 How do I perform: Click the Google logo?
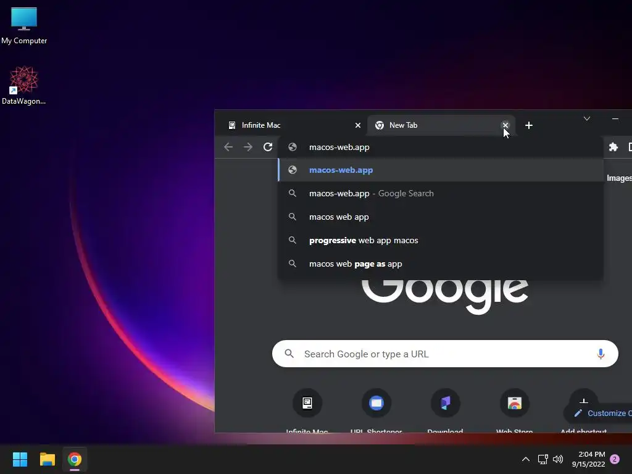445,296
